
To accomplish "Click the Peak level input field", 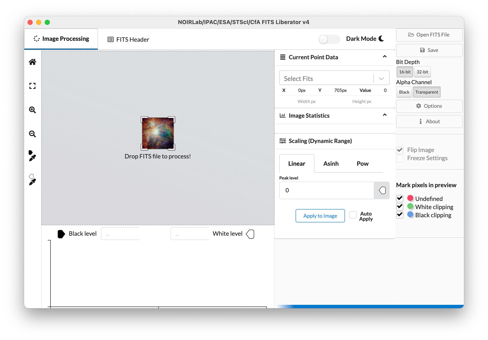I will click(327, 190).
